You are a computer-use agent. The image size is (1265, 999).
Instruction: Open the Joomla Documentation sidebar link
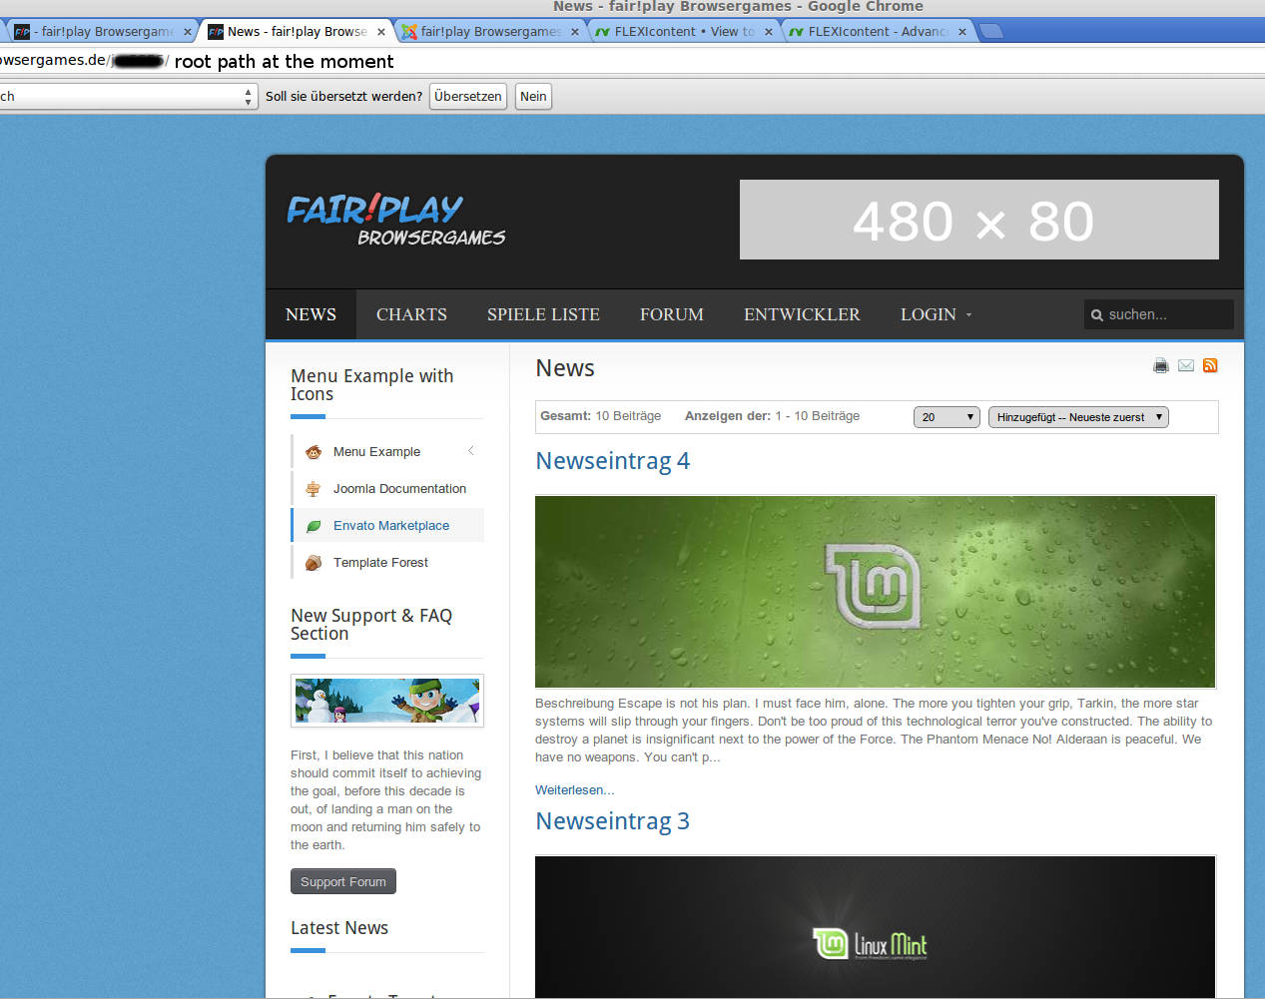(399, 489)
